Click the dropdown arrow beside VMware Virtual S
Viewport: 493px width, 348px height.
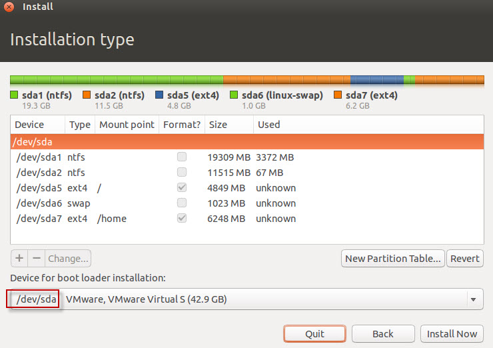[x=473, y=300]
